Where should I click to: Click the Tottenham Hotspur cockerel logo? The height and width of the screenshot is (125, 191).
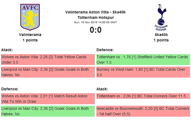coord(161,17)
